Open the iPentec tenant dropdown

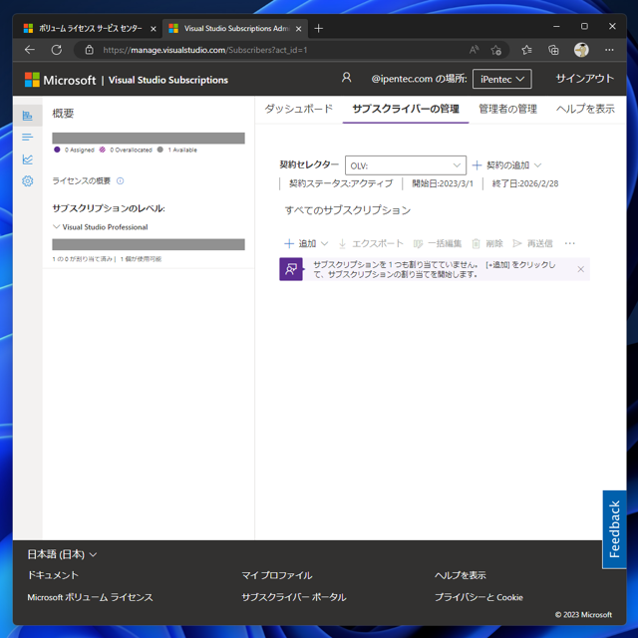coord(501,79)
